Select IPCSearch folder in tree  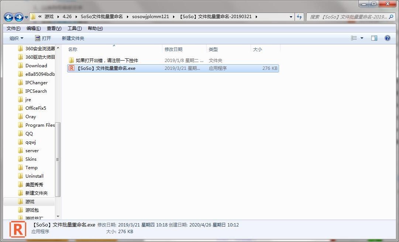32,91
